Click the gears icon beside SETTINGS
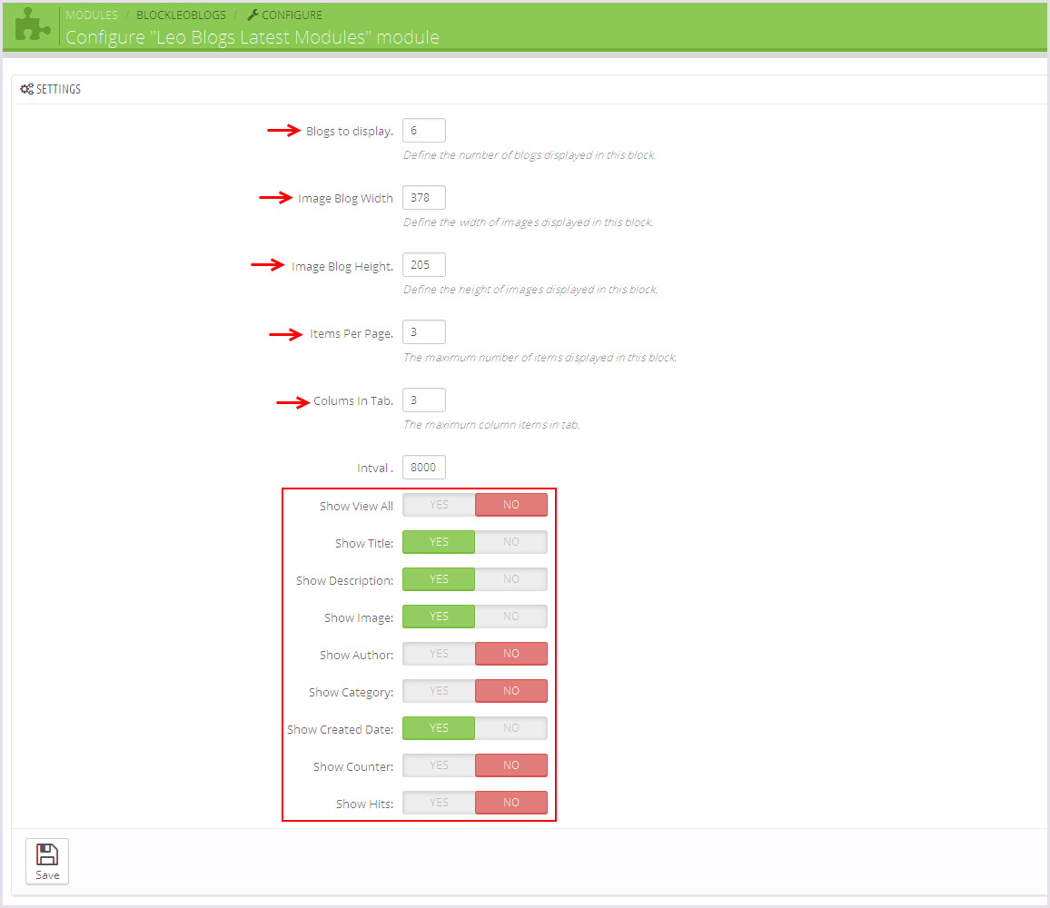 coord(26,89)
